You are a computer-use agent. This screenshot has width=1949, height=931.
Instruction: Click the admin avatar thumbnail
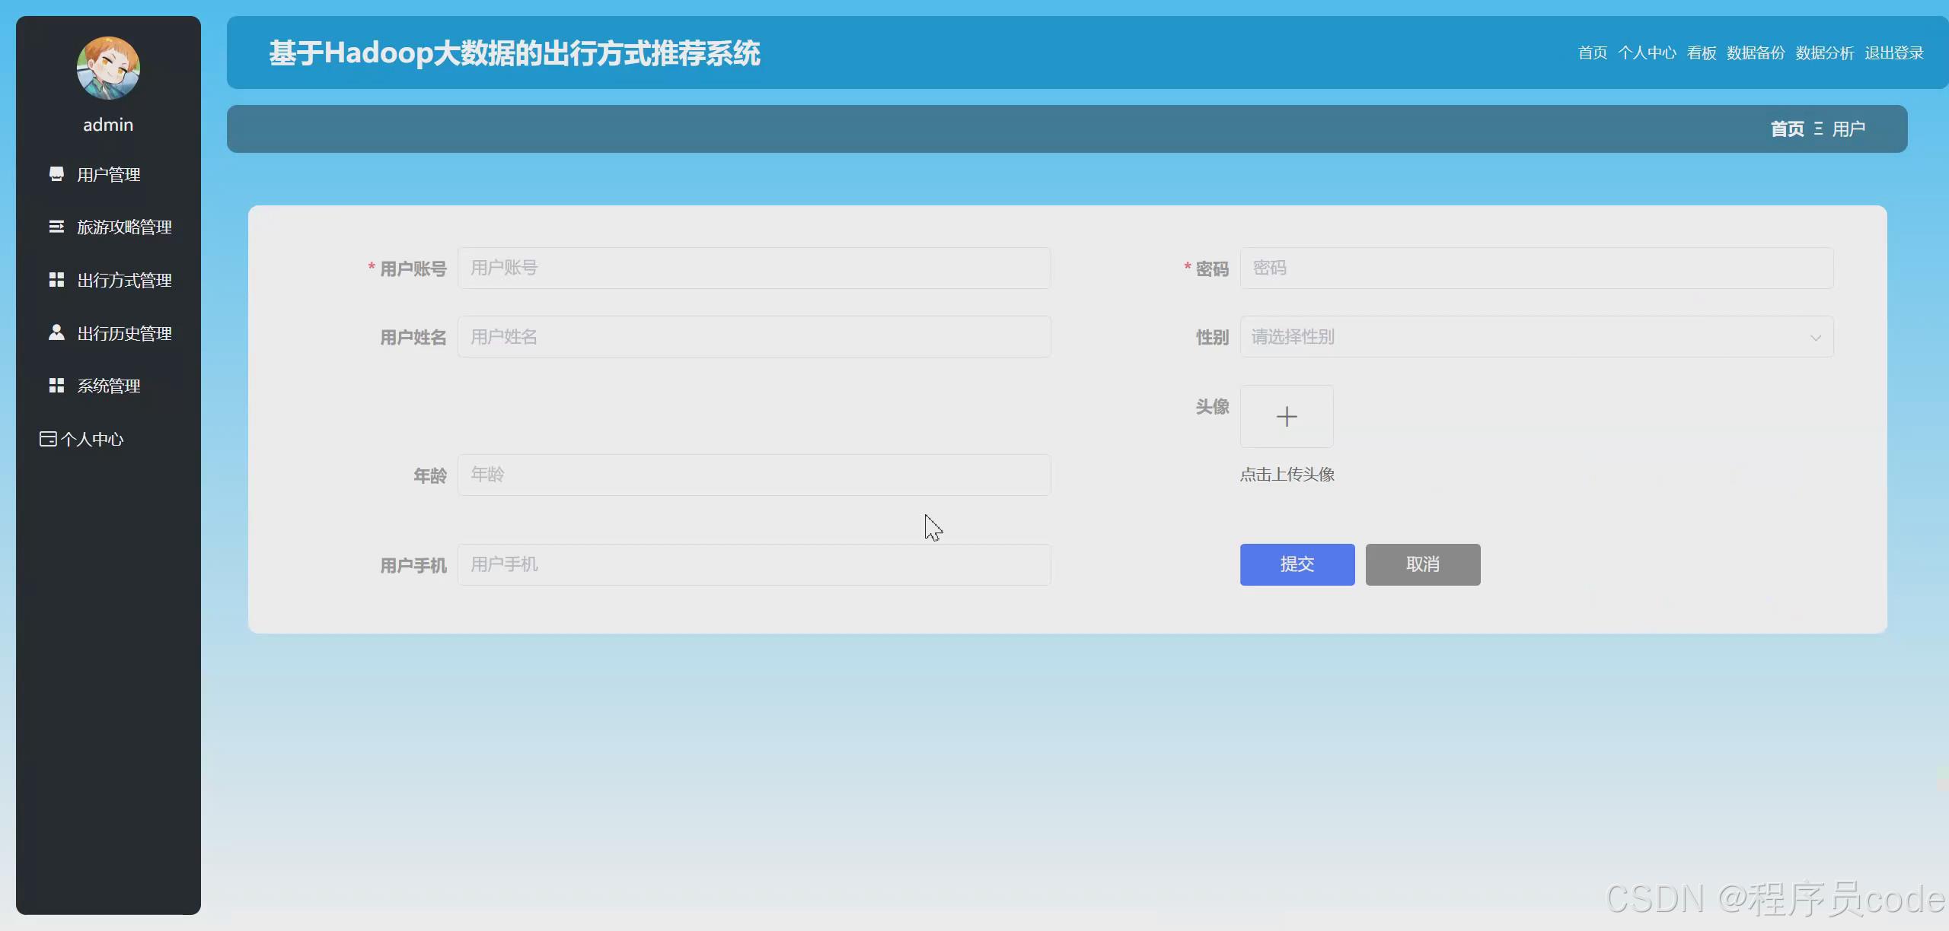(x=108, y=68)
